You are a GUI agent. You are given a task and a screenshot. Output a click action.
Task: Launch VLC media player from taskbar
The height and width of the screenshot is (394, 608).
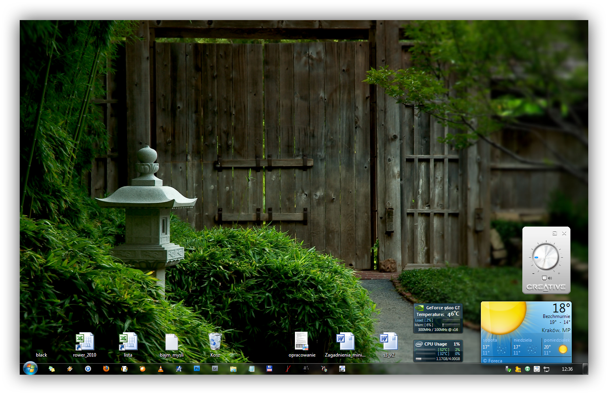161,369
